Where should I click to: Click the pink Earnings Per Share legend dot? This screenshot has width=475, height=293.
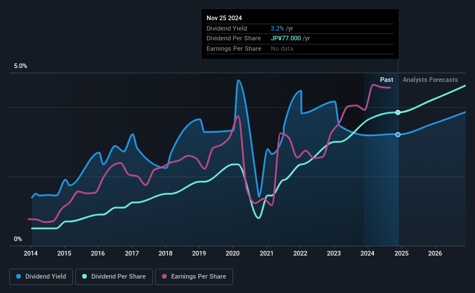[x=164, y=276]
